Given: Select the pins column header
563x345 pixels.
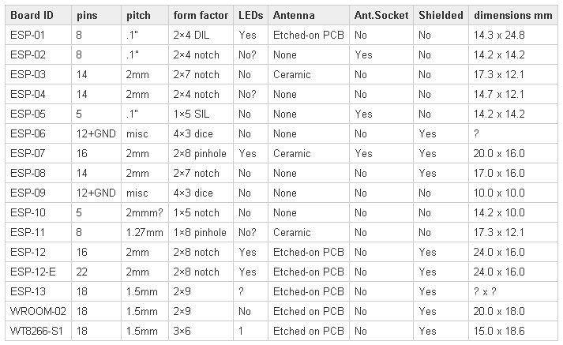Looking at the screenshot, I should point(96,16).
